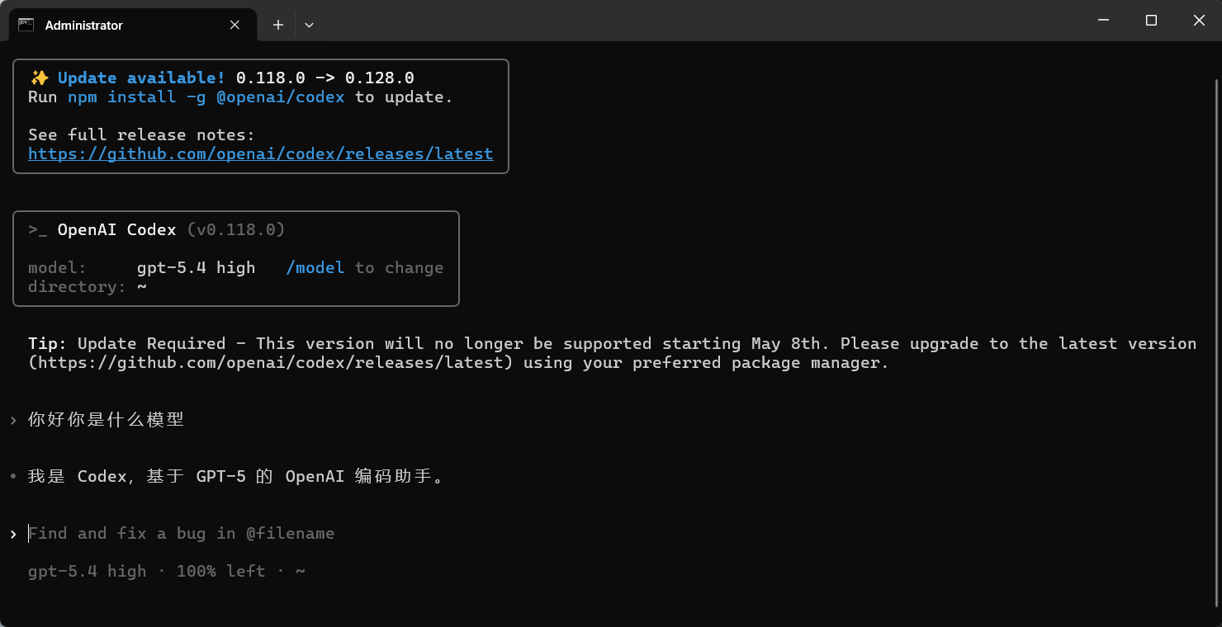The width and height of the screenshot is (1222, 627).
Task: Close the Administrator tab
Action: click(x=234, y=25)
